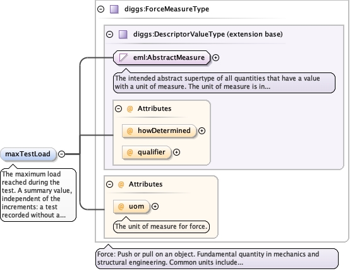Select the howDetermined attribute node
Image resolution: width=350 pixels, height=271 pixels.
click(159, 130)
